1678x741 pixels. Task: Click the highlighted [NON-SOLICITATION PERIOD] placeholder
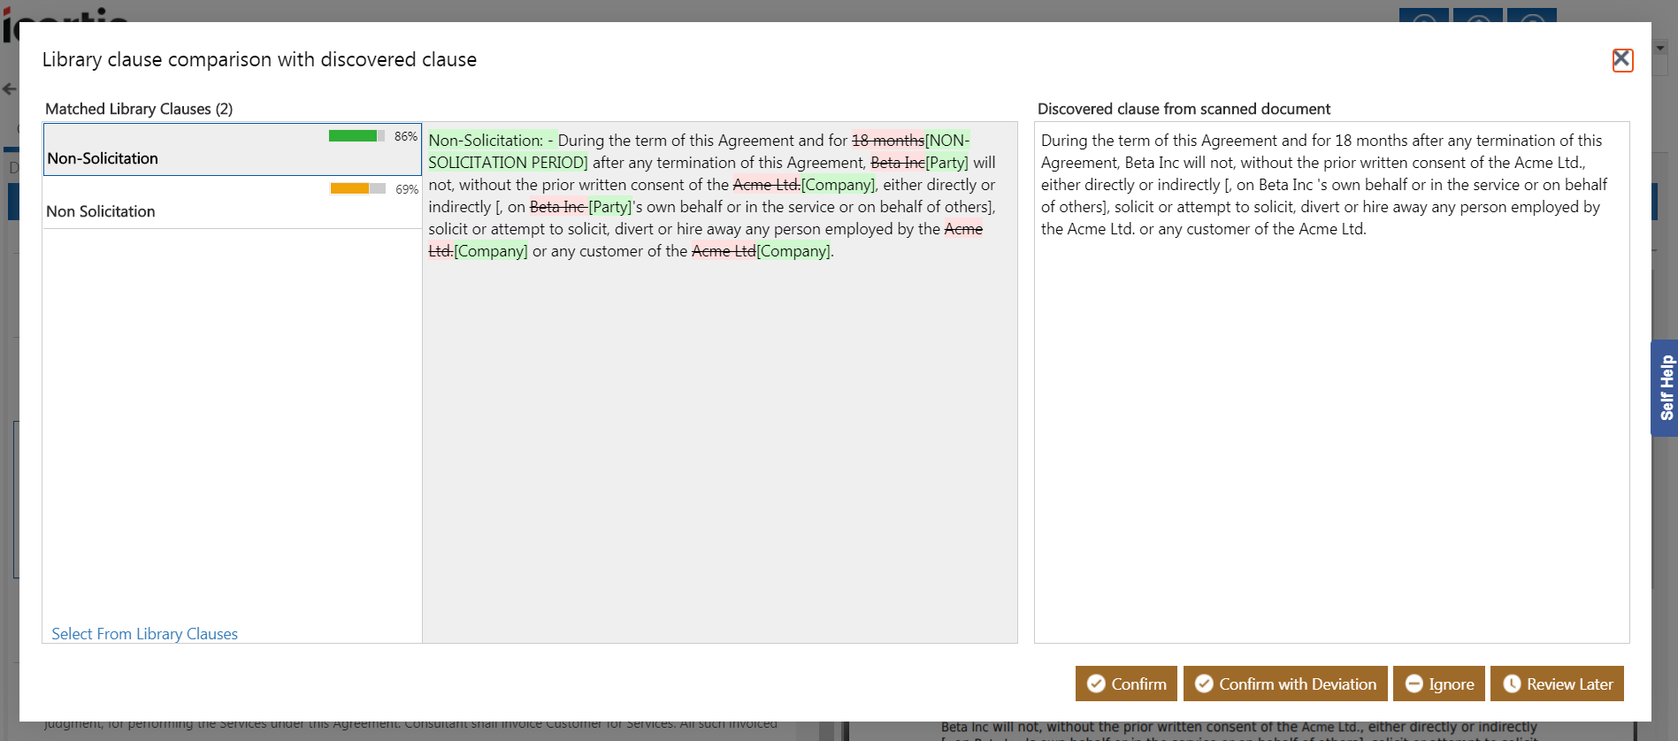508,163
